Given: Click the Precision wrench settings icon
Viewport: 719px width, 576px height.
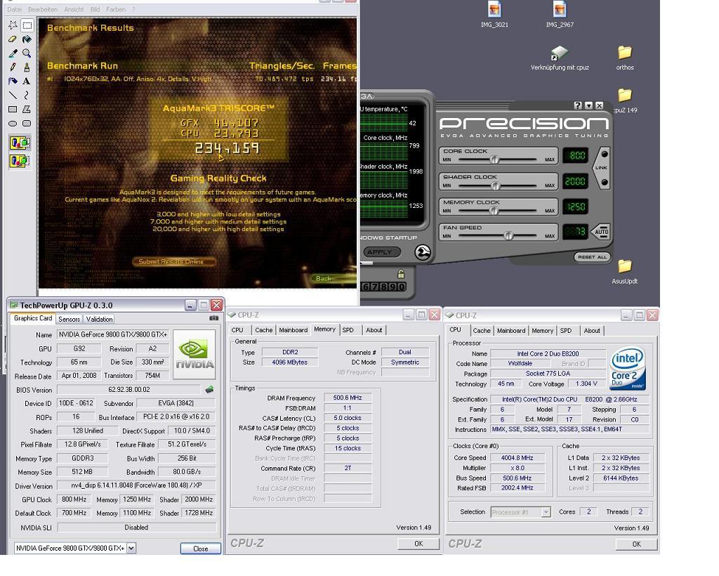Looking at the screenshot, I should tap(422, 252).
